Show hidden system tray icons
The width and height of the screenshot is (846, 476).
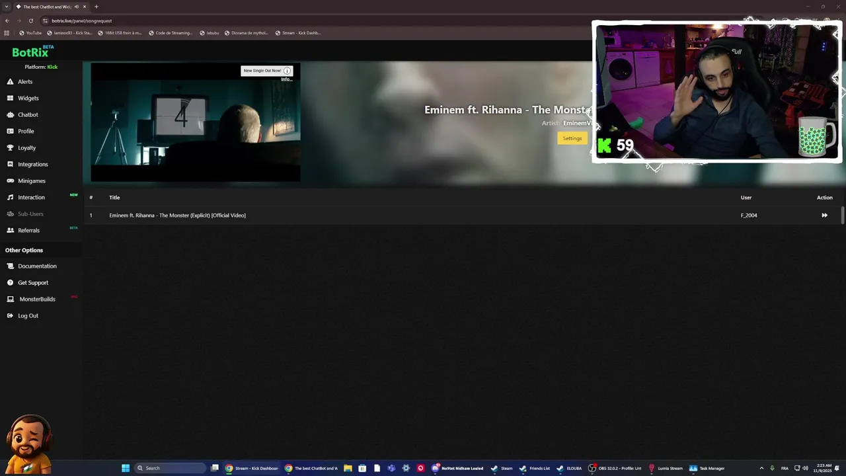pos(761,468)
